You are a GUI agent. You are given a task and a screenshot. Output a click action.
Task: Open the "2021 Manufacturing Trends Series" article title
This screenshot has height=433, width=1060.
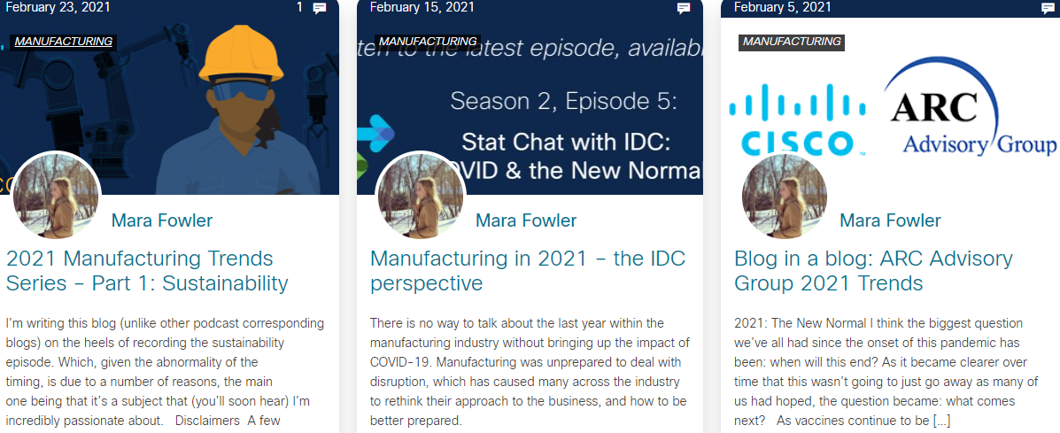(147, 271)
